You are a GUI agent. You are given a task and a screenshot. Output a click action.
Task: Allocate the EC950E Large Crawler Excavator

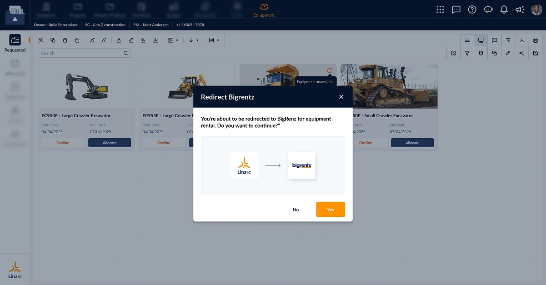click(x=110, y=143)
